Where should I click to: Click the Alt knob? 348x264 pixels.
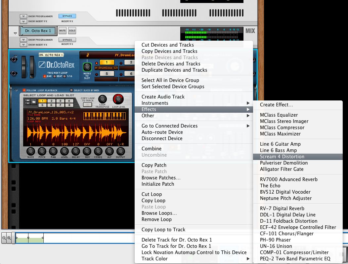pyautogui.click(x=109, y=151)
